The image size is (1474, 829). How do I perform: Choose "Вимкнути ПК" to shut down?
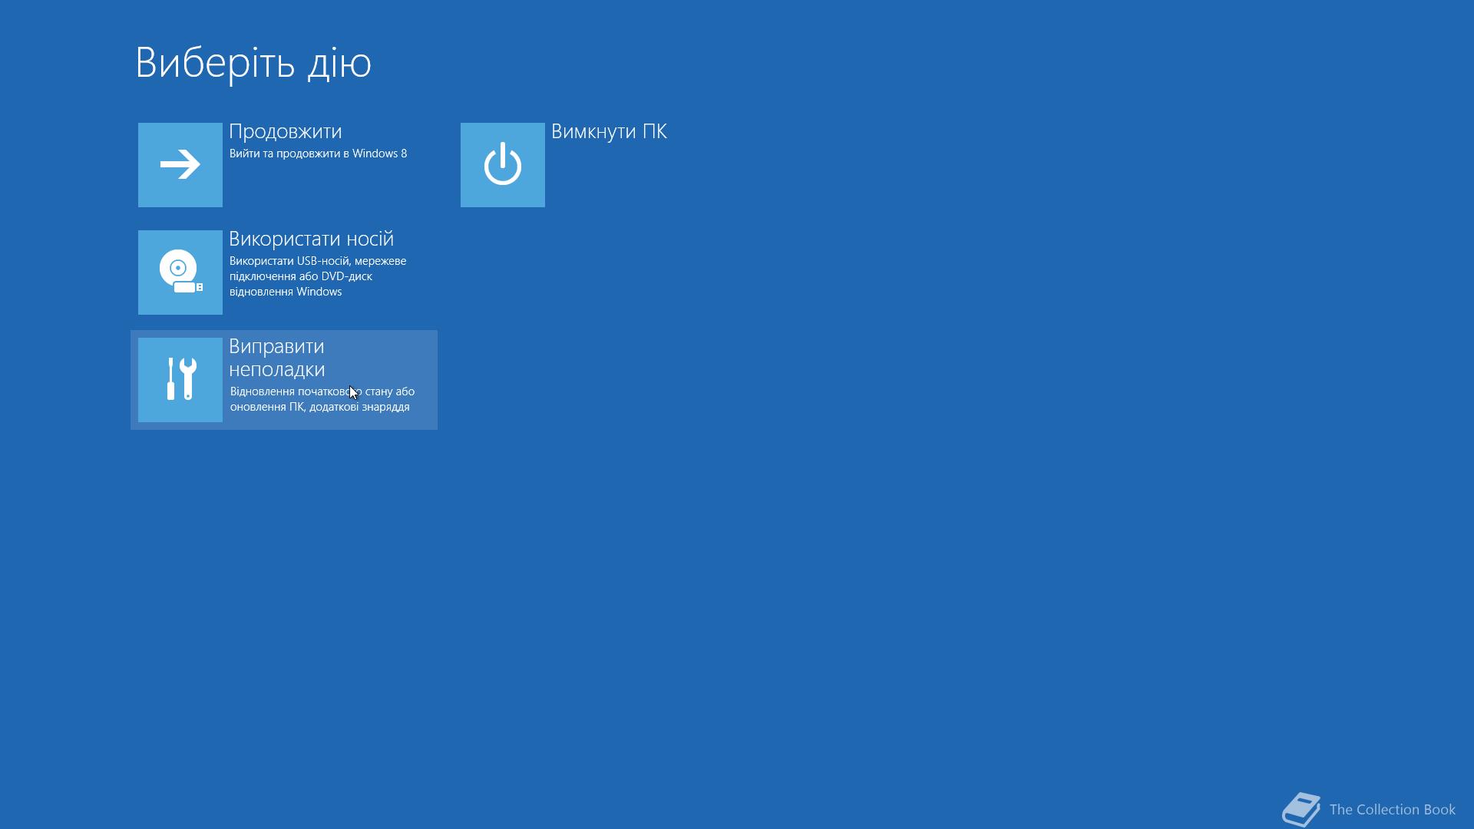tap(609, 131)
